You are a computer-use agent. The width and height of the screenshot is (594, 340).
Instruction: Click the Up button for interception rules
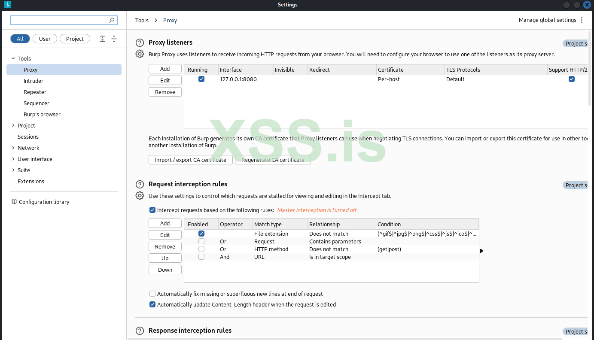165,258
